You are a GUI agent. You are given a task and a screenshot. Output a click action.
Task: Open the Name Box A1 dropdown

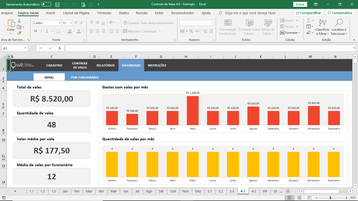tap(25, 48)
